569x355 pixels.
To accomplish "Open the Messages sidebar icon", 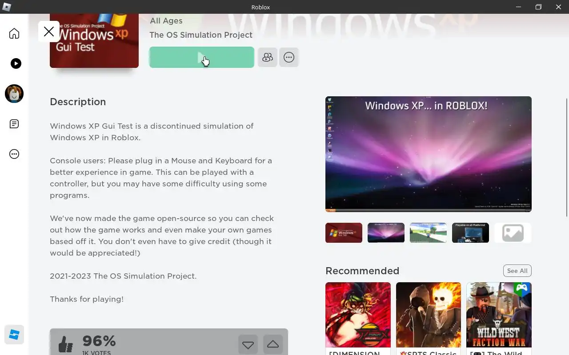I will (14, 124).
